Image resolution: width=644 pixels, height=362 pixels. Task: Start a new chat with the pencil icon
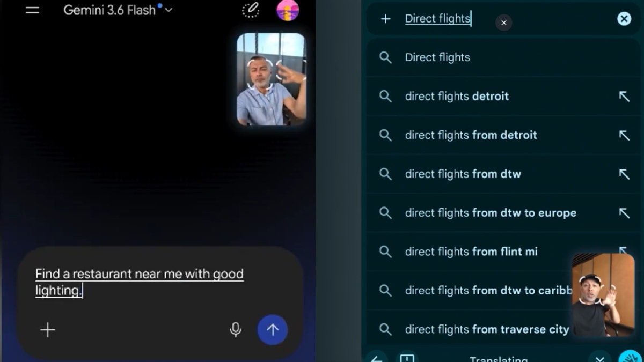(251, 10)
